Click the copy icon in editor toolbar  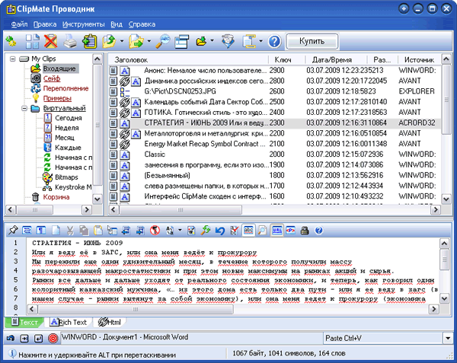pyautogui.click(x=85, y=231)
